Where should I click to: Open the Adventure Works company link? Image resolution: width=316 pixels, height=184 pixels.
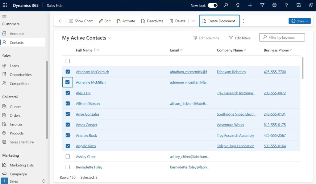(230, 125)
